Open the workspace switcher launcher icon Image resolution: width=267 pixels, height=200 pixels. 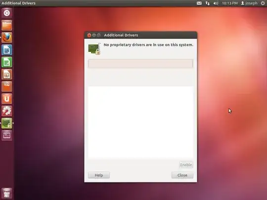[x=6, y=135]
